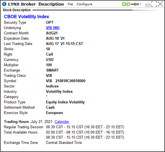Open the small dropdown arrow beside the pin
This screenshot has width=165, height=152.
(141, 4)
